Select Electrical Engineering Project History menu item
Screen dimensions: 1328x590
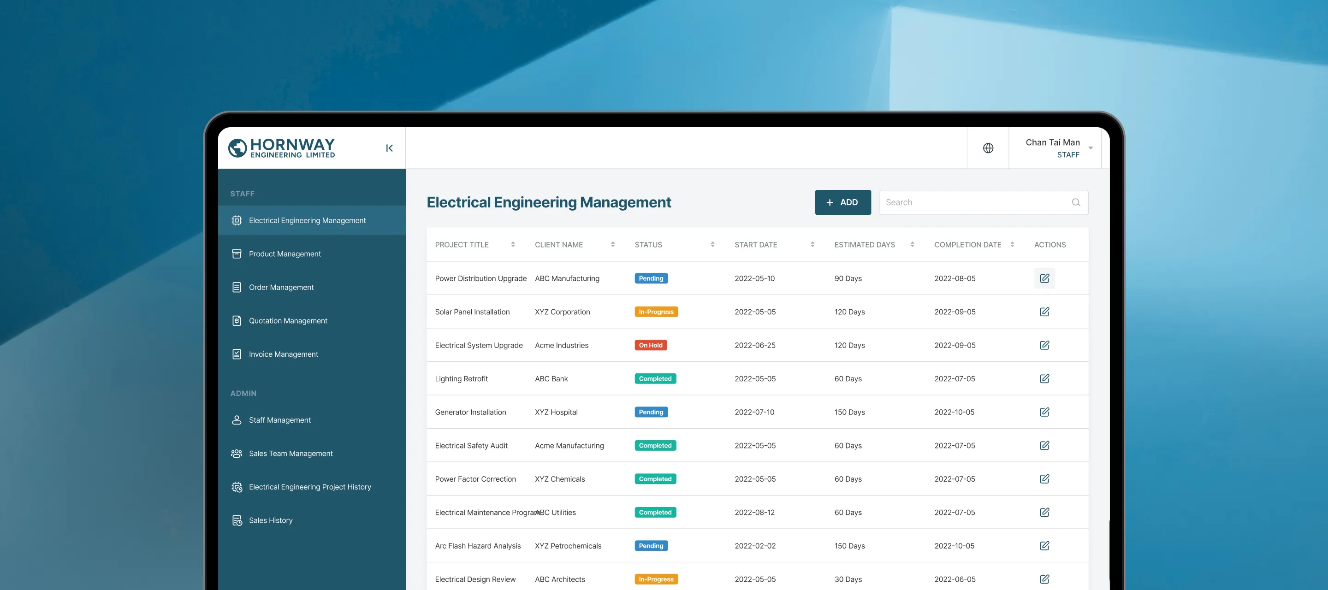[x=309, y=487]
